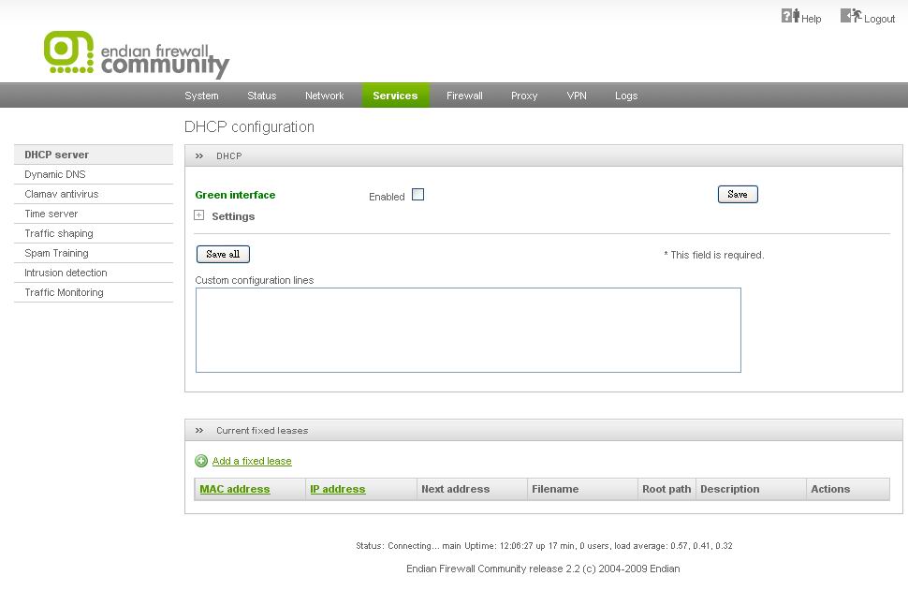
Task: Open the Firewall menu tab
Action: point(464,96)
